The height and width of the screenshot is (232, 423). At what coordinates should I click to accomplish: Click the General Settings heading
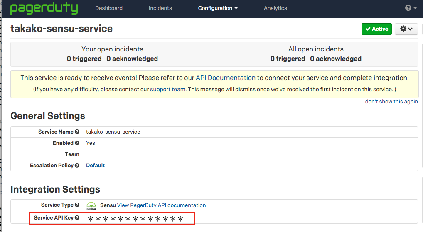click(48, 116)
